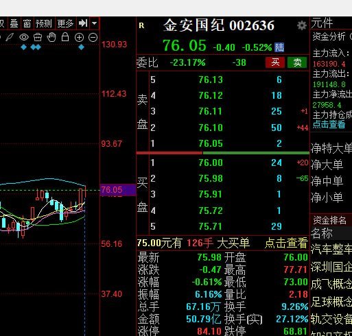
Task: Open the 资金排名 tab
Action: pyautogui.click(x=329, y=220)
